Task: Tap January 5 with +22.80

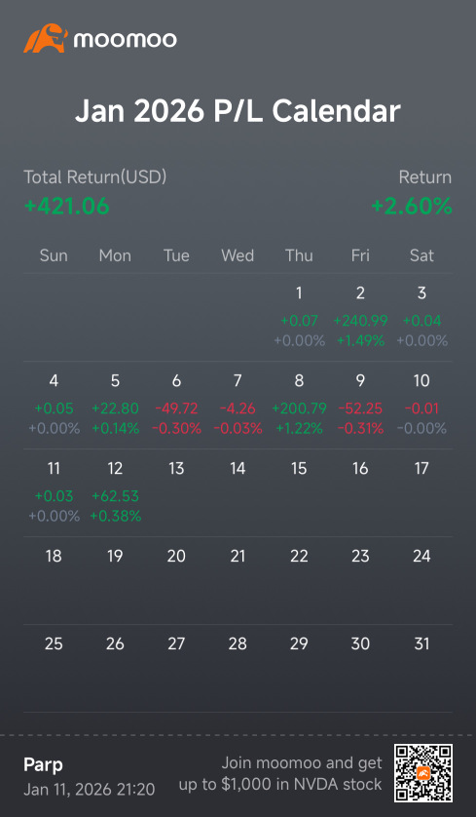Action: 115,405
